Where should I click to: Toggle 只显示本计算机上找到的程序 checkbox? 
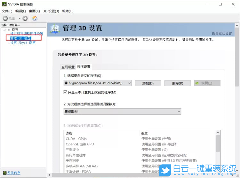(x=65, y=92)
